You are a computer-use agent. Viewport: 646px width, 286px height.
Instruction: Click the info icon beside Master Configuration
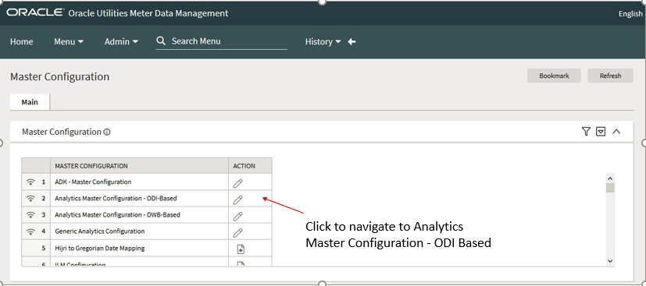click(107, 132)
